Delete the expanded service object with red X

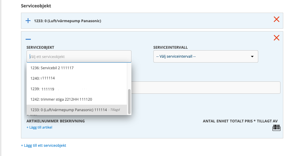(x=276, y=38)
